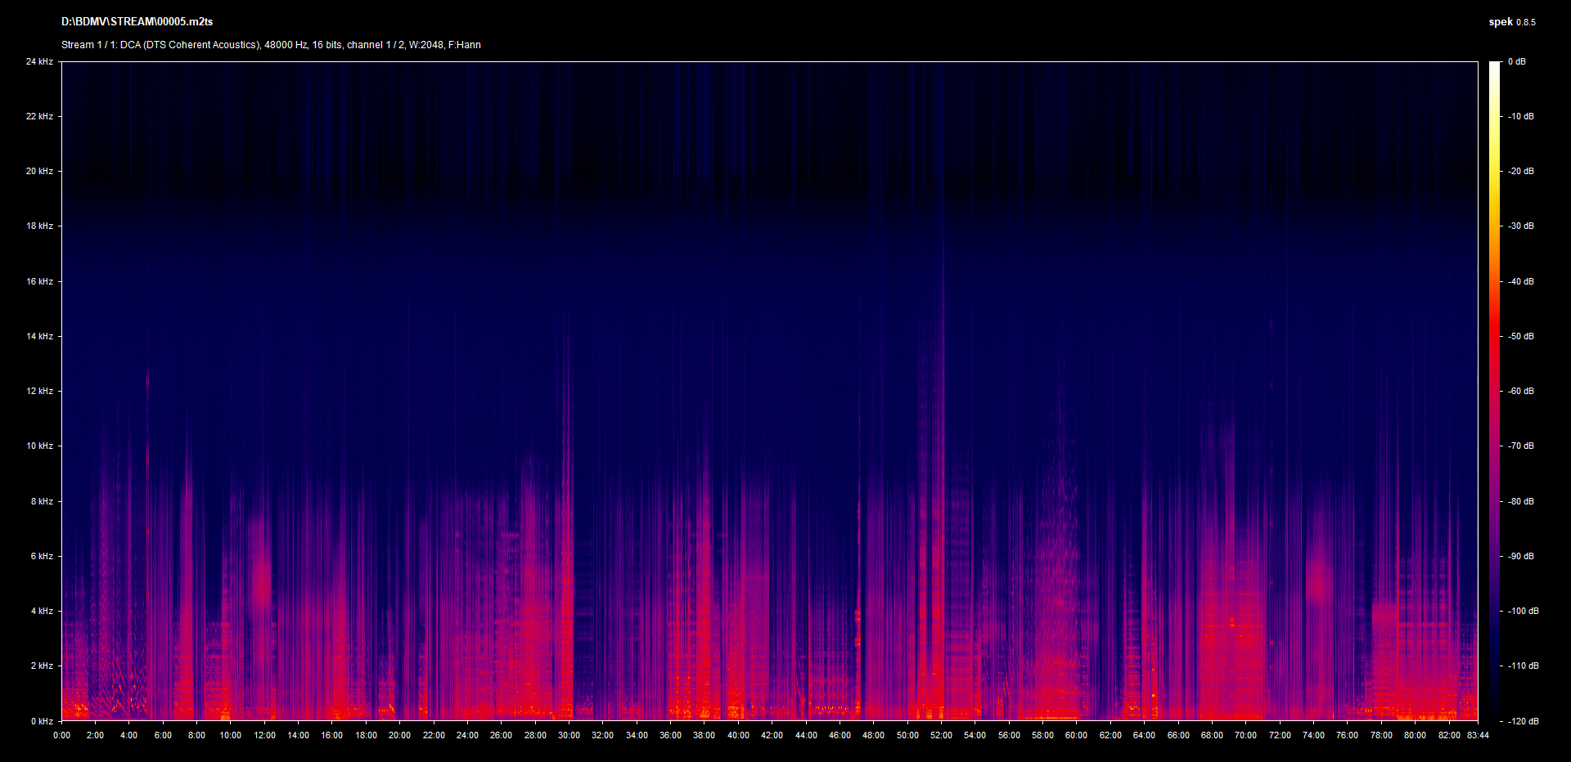Screen dimensions: 1571x762
Task: Click the 0 dB scale label
Action: click(x=1516, y=61)
